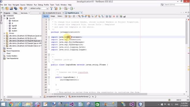Switch to the Files tab
190x107 pixels.
(x=15, y=13)
